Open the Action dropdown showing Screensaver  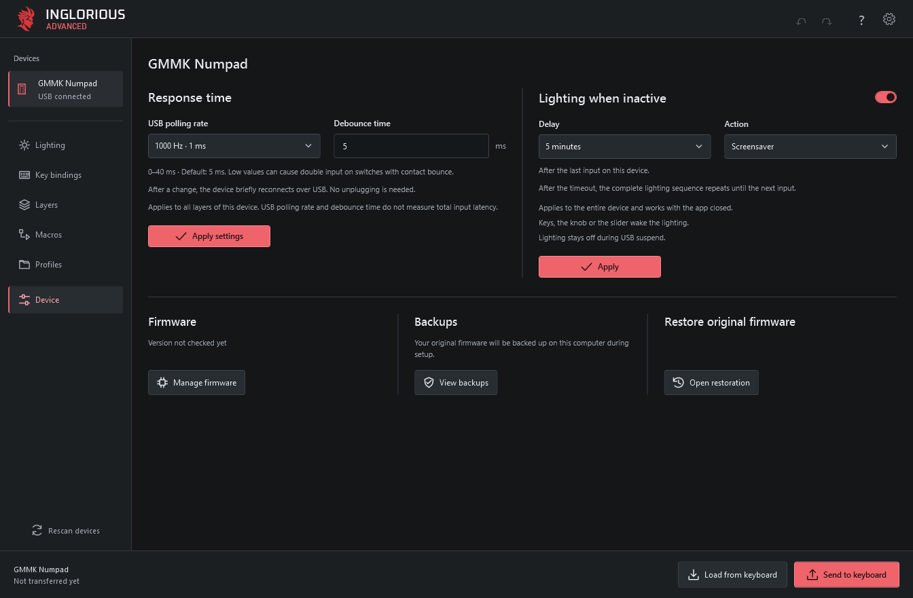click(810, 147)
